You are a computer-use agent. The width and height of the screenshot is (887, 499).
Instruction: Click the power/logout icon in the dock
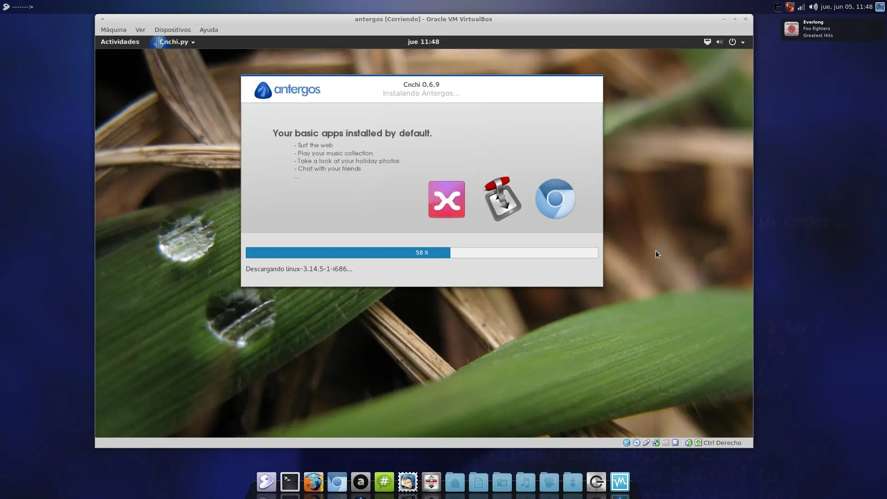coord(596,482)
